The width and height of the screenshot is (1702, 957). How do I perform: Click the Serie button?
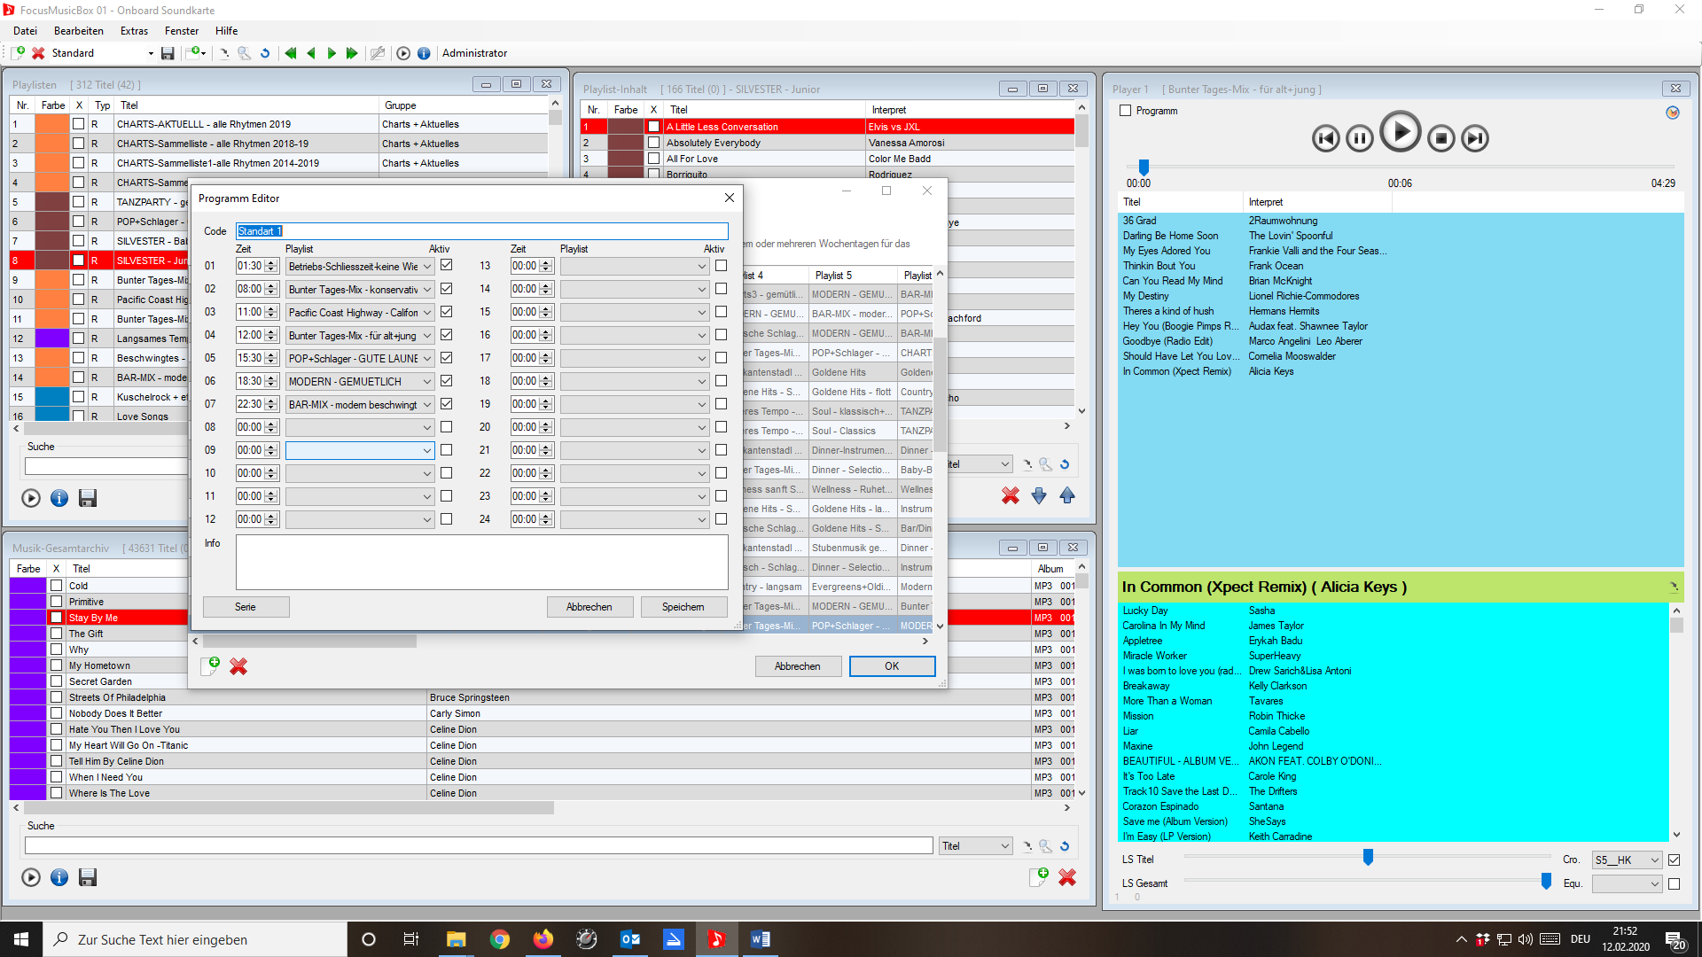[x=246, y=607]
